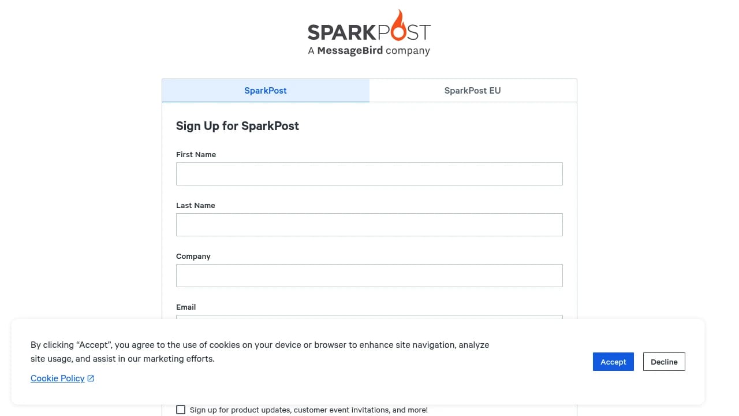The image size is (739, 416).
Task: Open the Cookie Policy link
Action: pos(58,378)
